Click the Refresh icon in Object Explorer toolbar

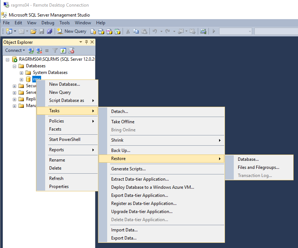point(63,50)
